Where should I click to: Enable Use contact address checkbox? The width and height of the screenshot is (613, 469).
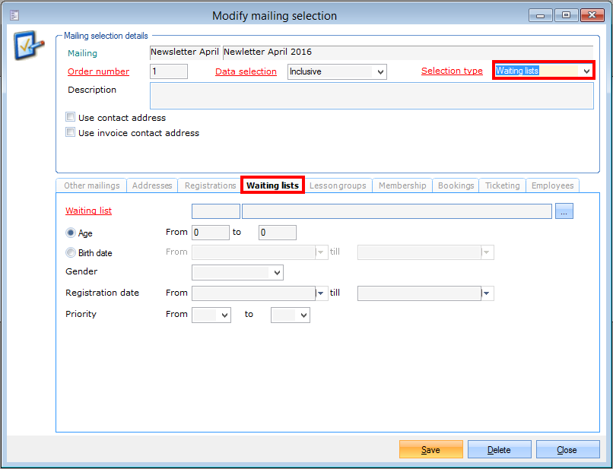tap(71, 118)
